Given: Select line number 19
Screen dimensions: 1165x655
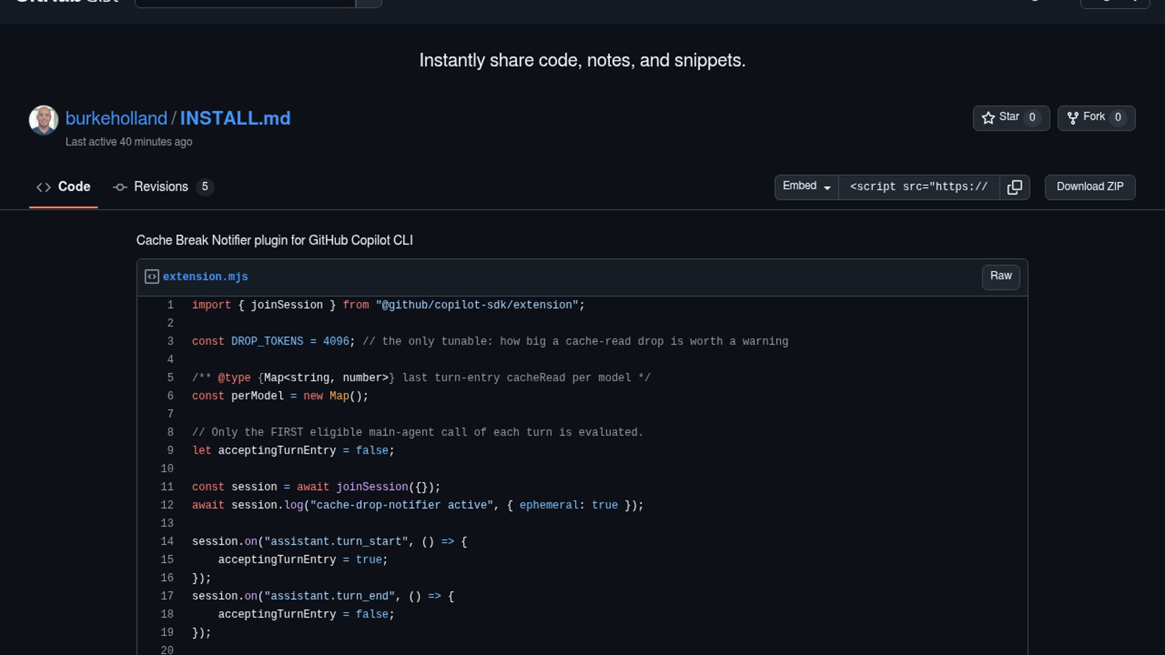Looking at the screenshot, I should (167, 633).
